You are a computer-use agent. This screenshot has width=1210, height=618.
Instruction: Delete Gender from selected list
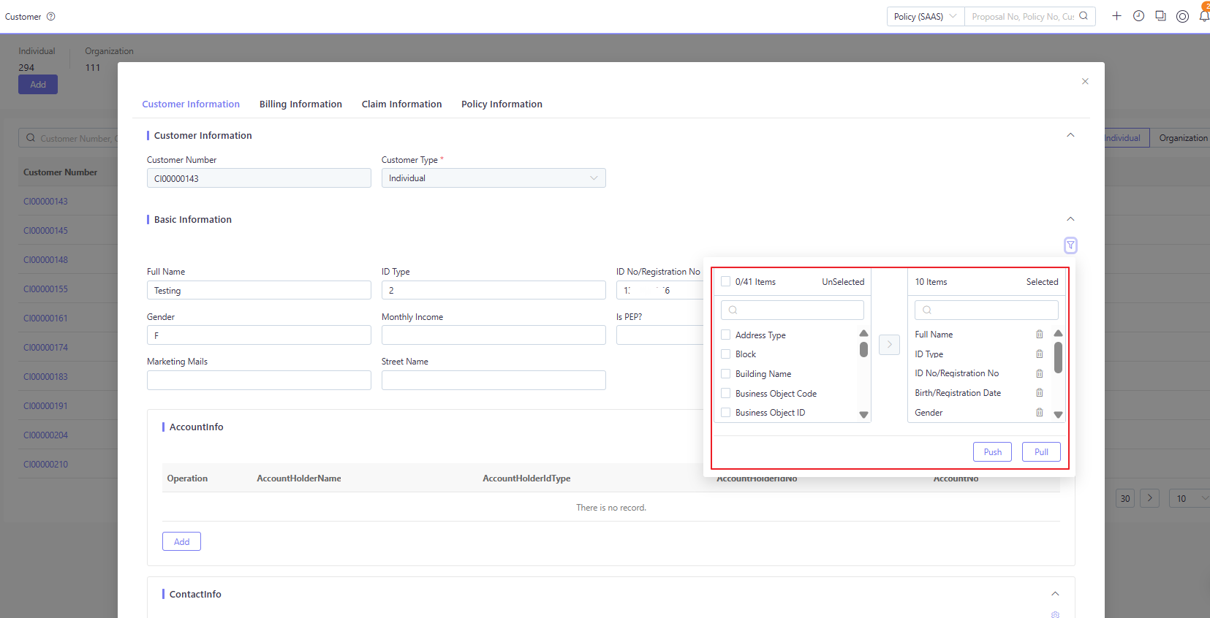1039,413
